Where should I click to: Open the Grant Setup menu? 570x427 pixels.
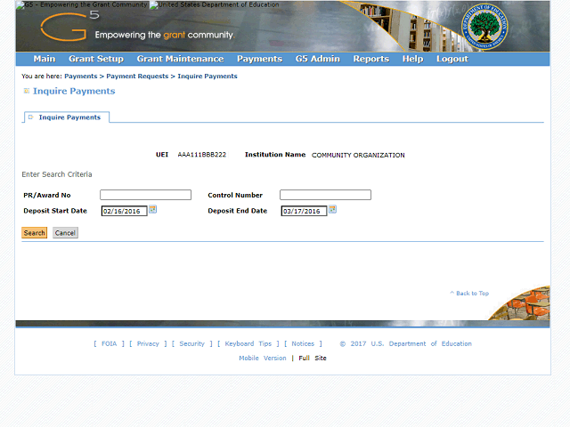click(96, 59)
